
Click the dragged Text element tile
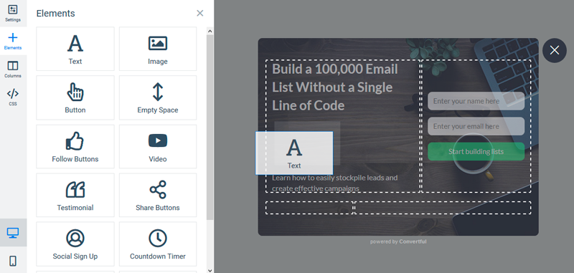click(294, 153)
